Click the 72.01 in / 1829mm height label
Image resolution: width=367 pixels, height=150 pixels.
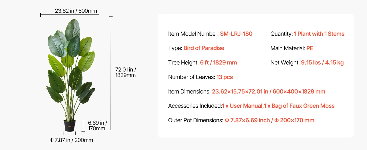[126, 72]
